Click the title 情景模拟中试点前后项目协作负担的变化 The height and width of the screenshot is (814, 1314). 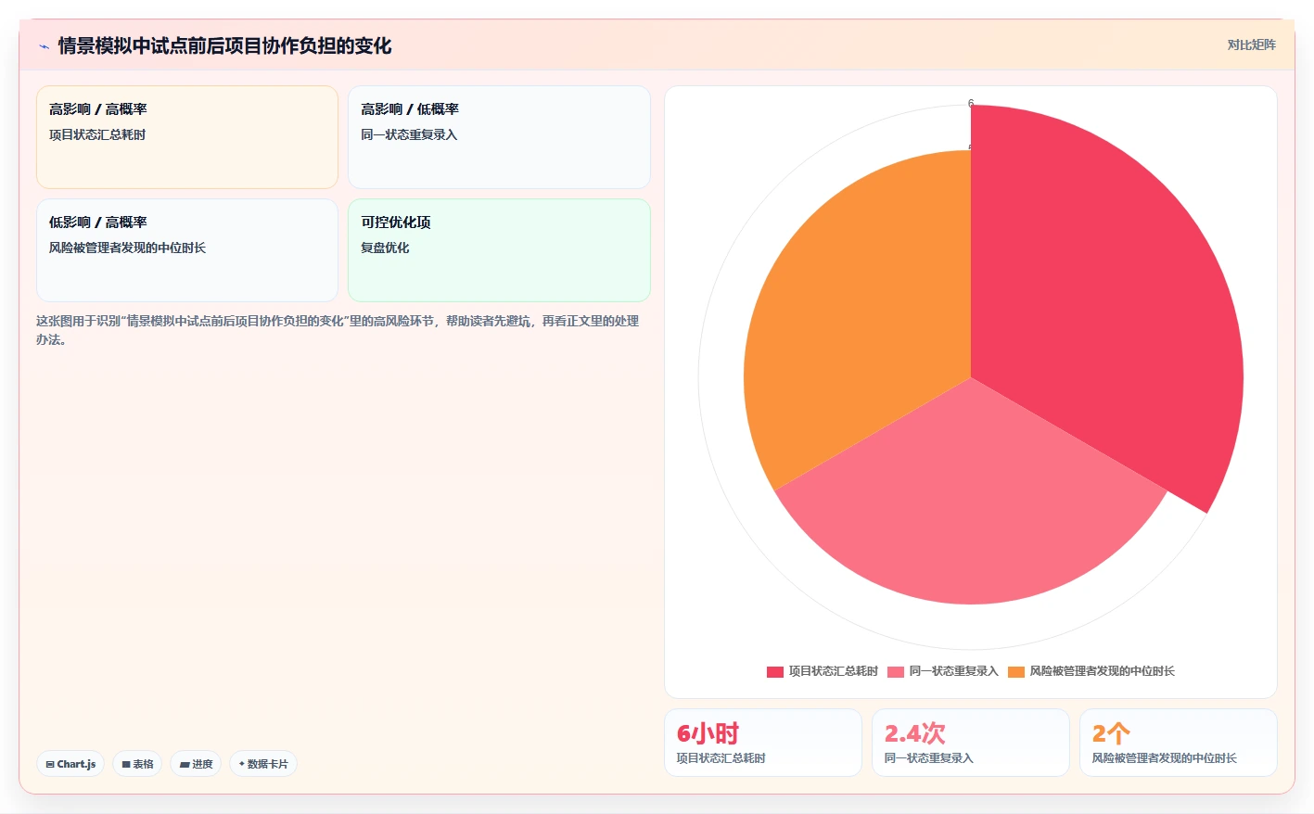[x=224, y=45]
